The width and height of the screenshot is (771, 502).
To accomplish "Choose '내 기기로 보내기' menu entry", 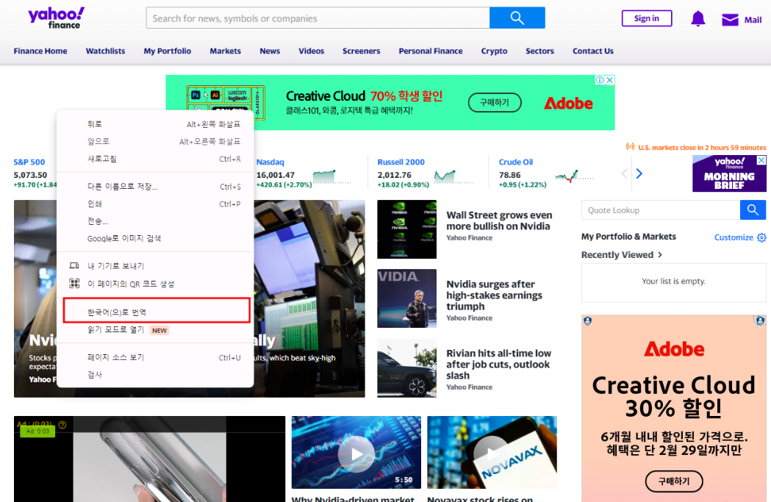I will point(155,266).
